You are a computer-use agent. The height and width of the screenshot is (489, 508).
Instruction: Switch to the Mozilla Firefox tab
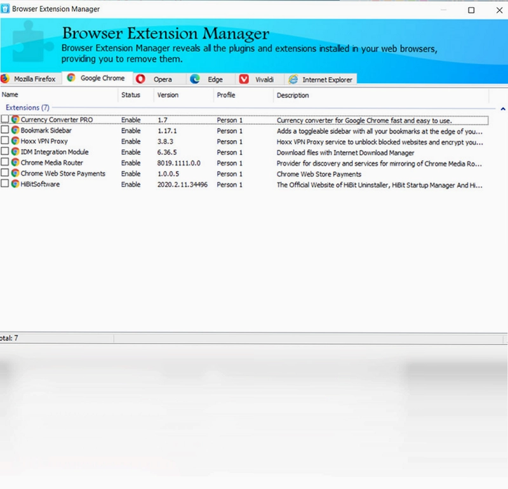pos(30,79)
